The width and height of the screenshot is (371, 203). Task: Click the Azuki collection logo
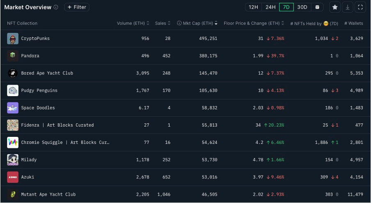coord(13,177)
